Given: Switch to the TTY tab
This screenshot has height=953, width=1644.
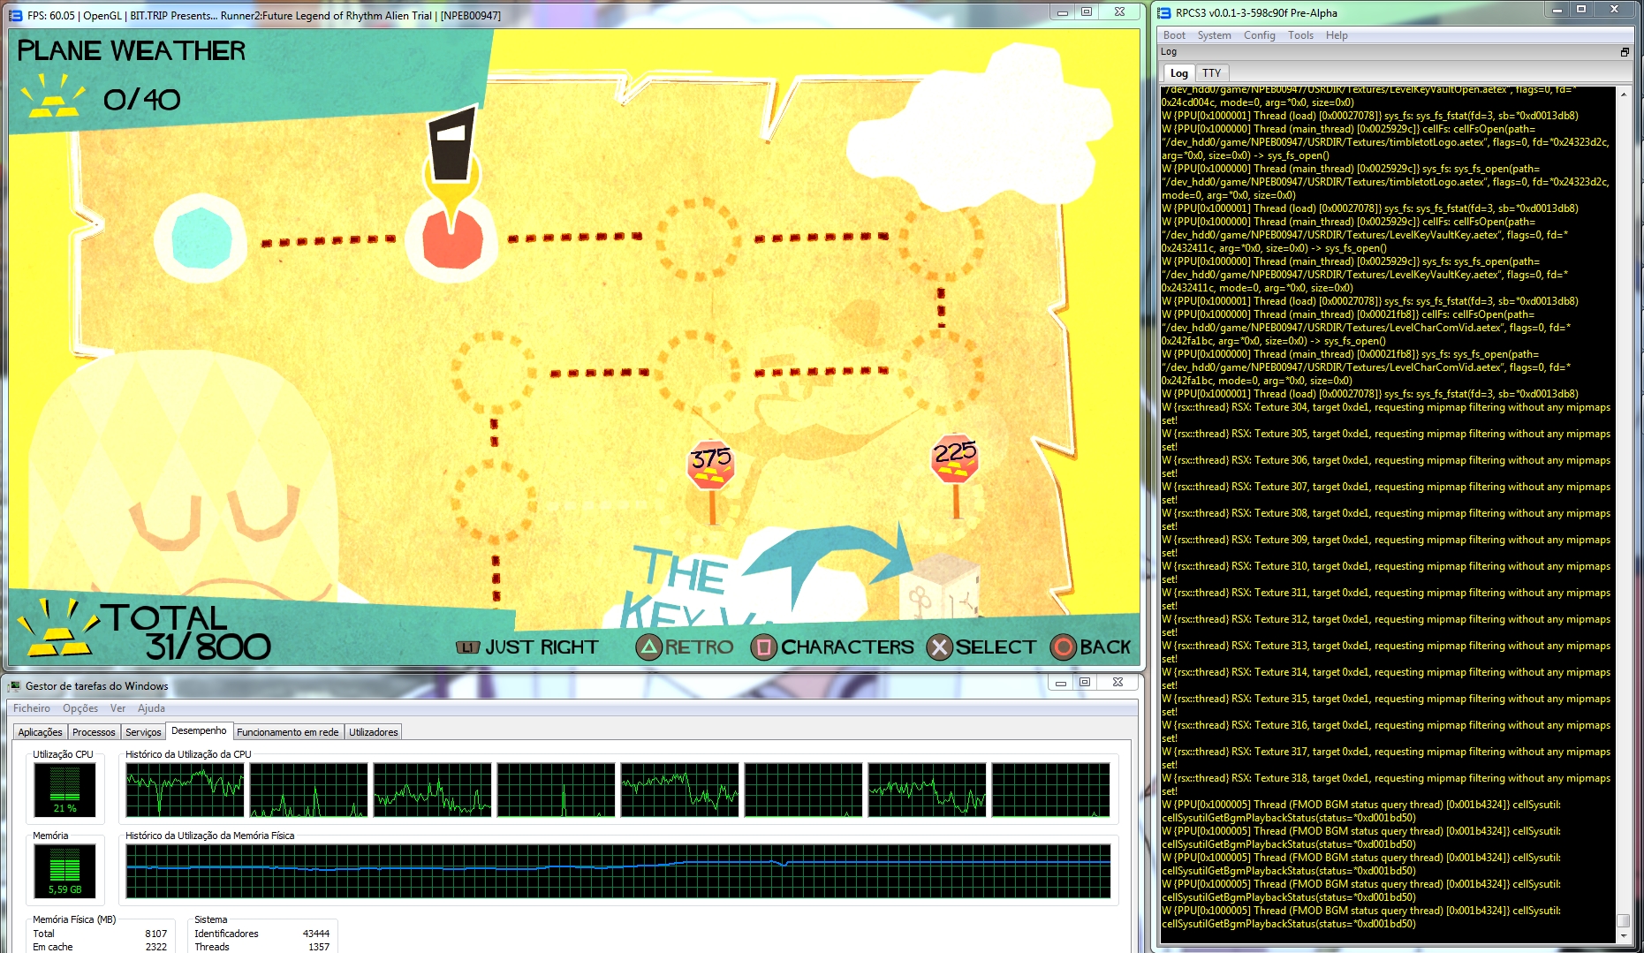Looking at the screenshot, I should pyautogui.click(x=1211, y=73).
